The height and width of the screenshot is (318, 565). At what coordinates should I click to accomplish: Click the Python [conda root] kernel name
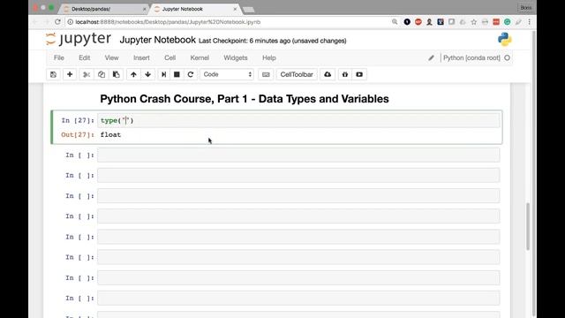(471, 57)
